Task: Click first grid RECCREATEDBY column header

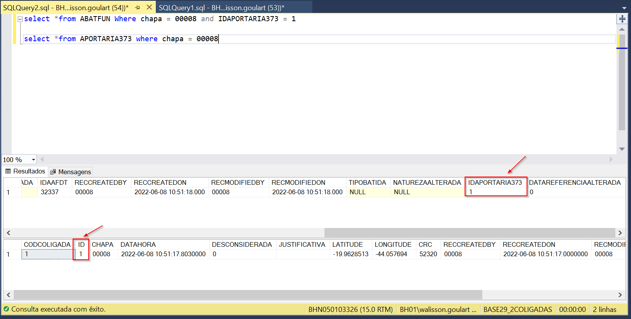Action: click(x=101, y=182)
